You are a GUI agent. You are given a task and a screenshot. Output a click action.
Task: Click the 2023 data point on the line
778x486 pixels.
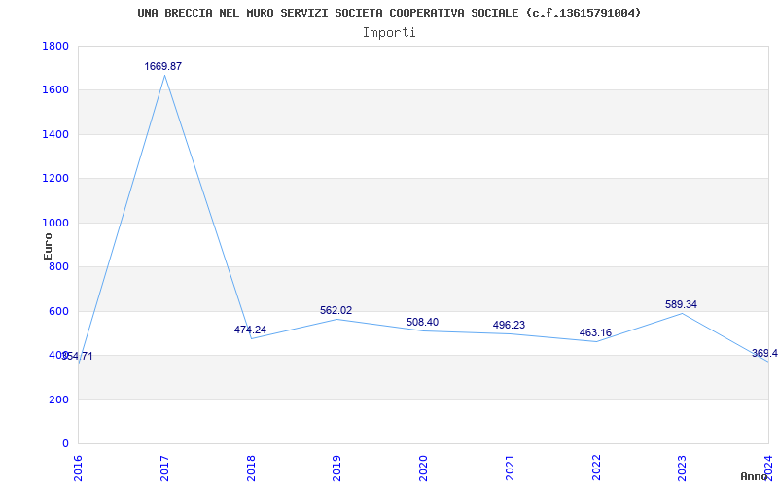coord(683,313)
